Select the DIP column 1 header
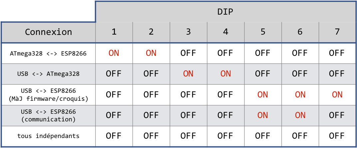 point(114,32)
